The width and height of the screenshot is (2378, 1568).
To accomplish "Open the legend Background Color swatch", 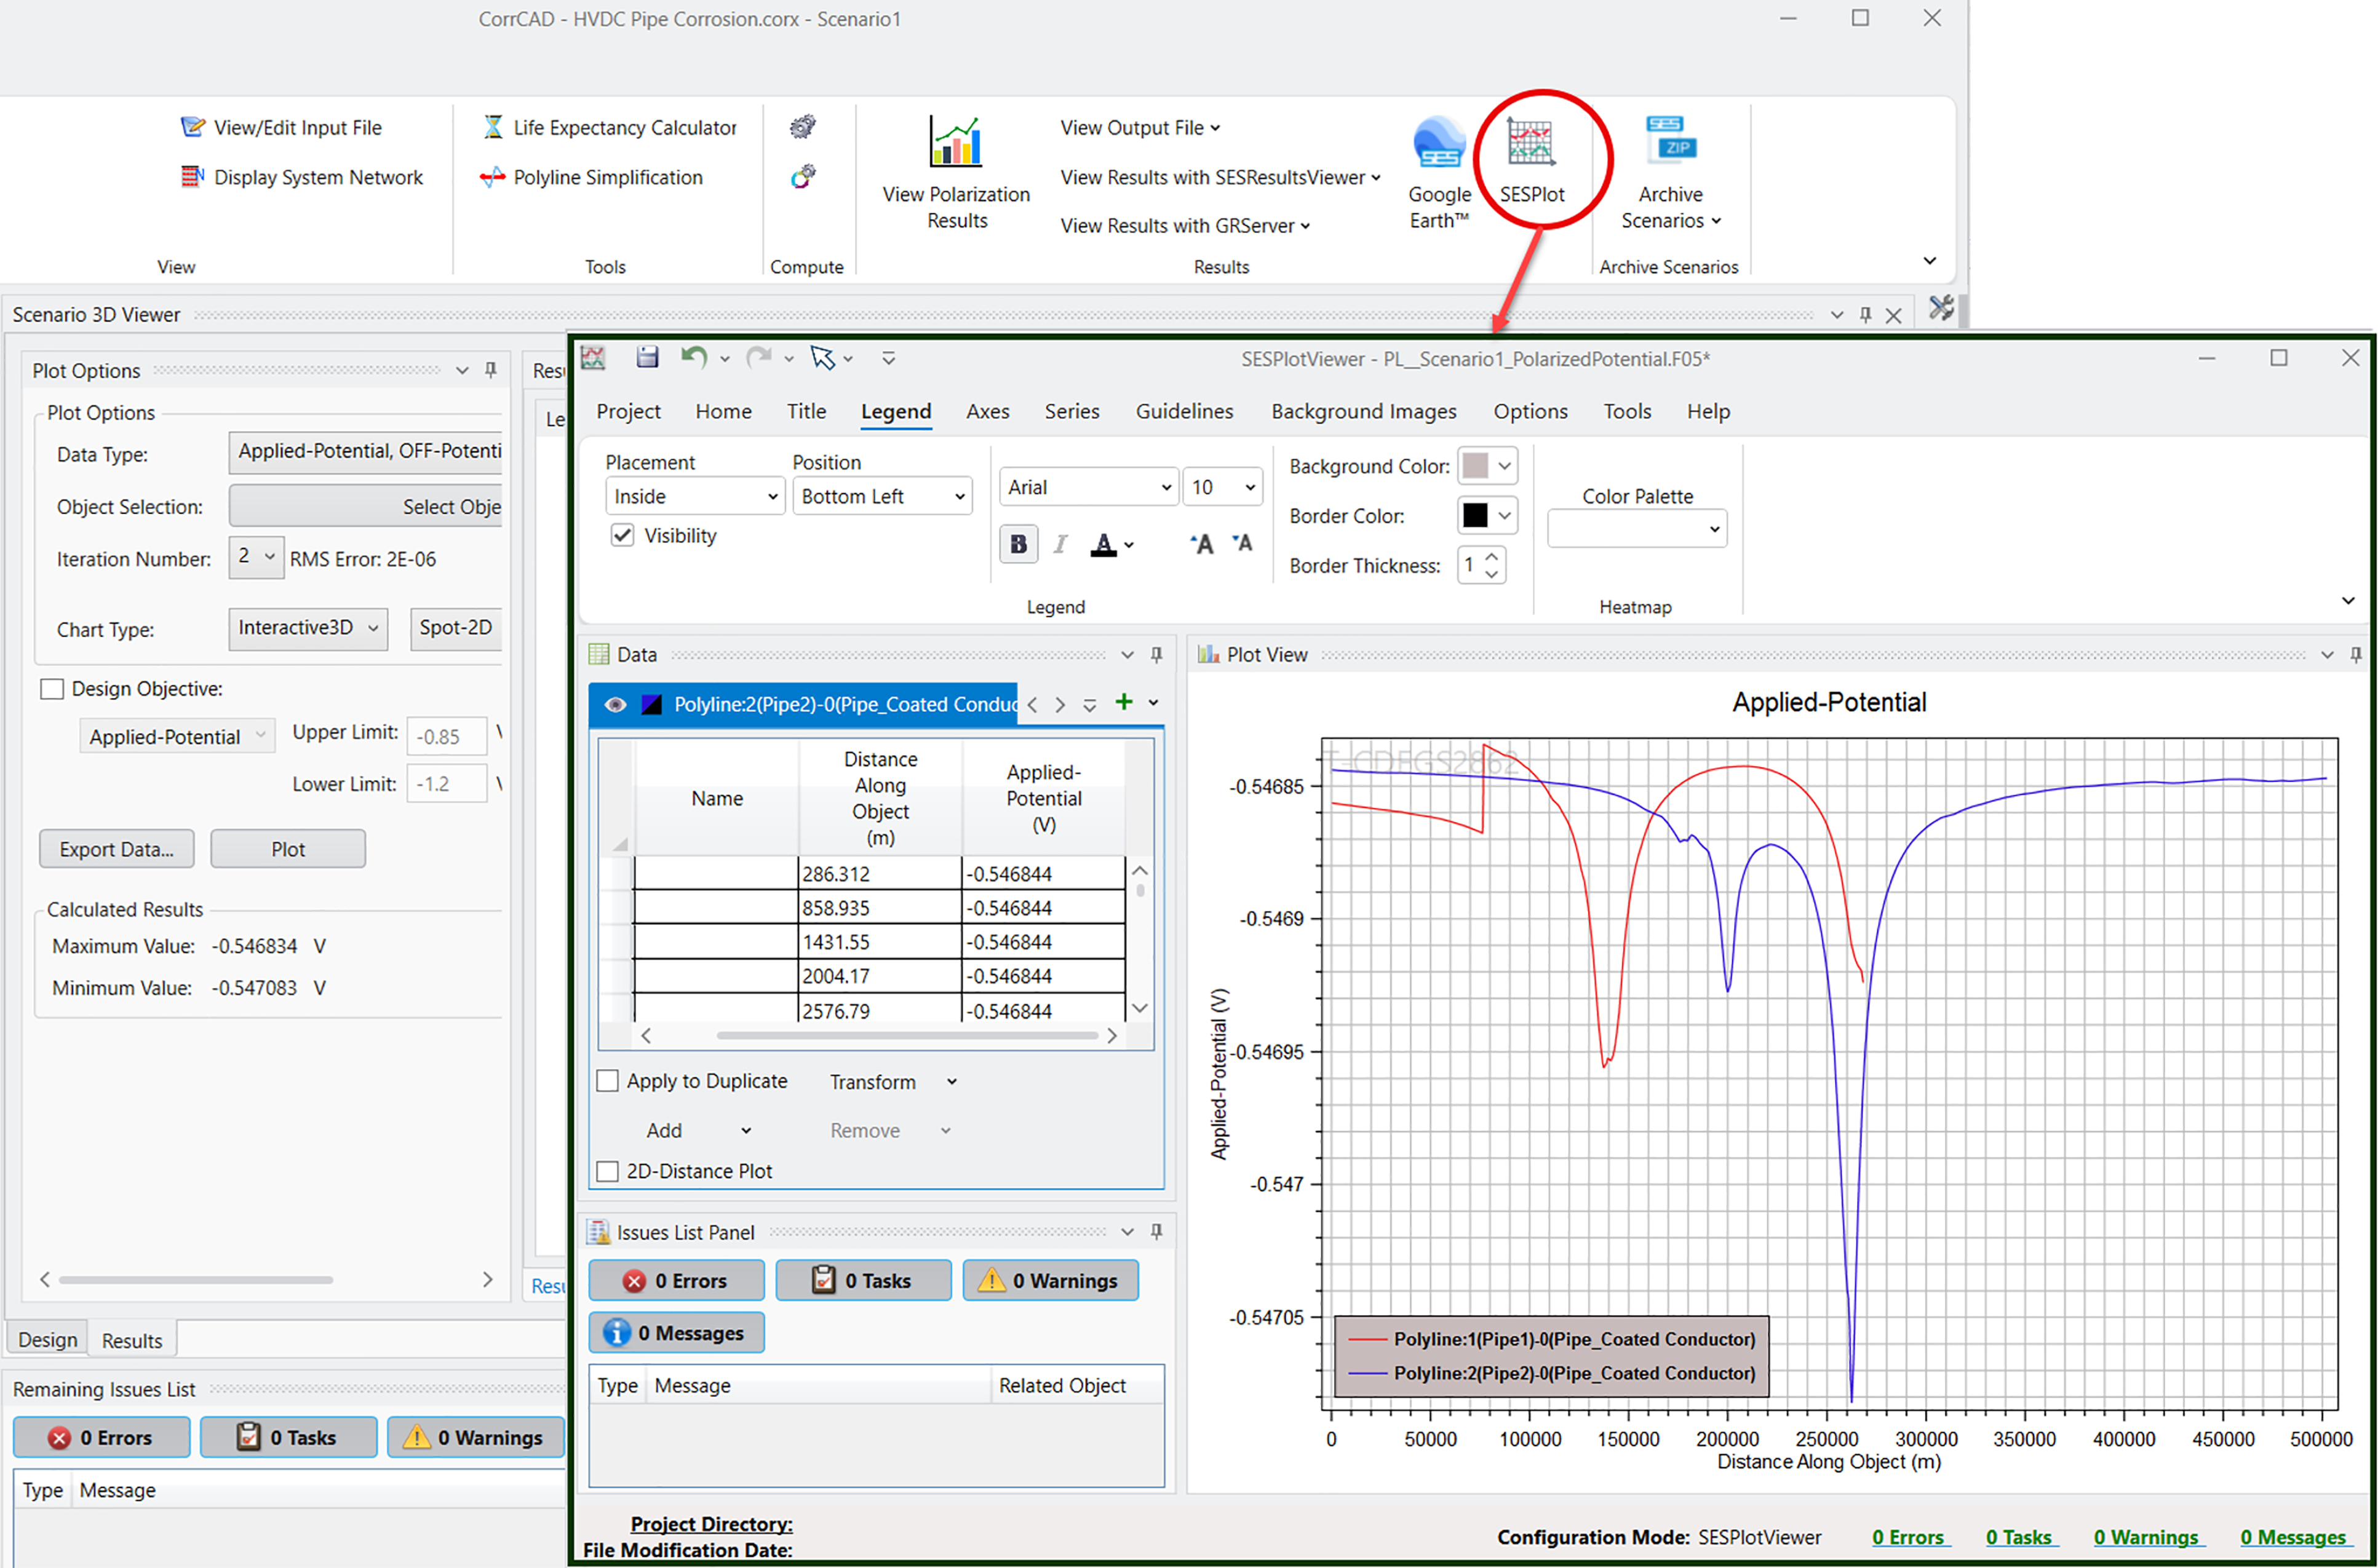I will (1487, 465).
